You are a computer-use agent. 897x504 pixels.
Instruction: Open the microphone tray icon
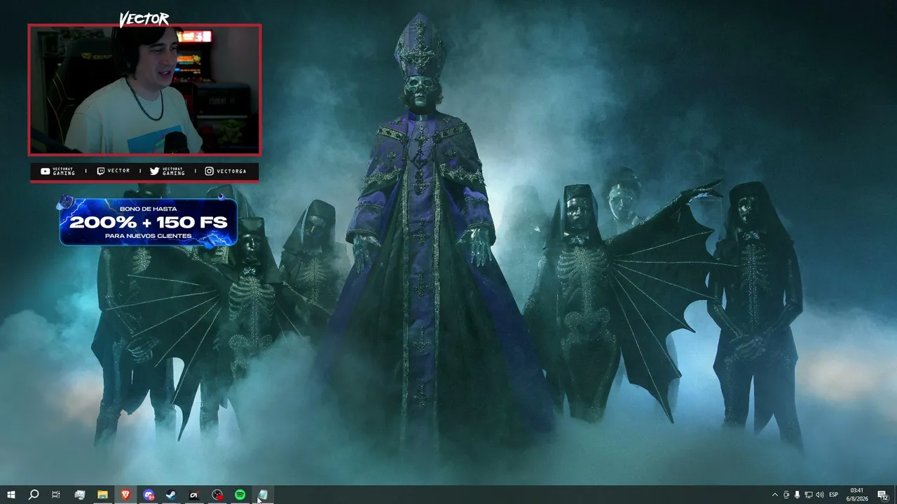797,495
